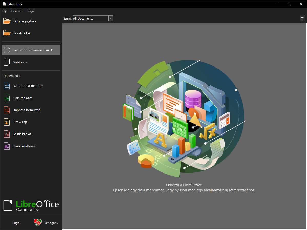Open the hamburger actions menu at top right
The height and width of the screenshot is (230, 307).
click(x=302, y=18)
